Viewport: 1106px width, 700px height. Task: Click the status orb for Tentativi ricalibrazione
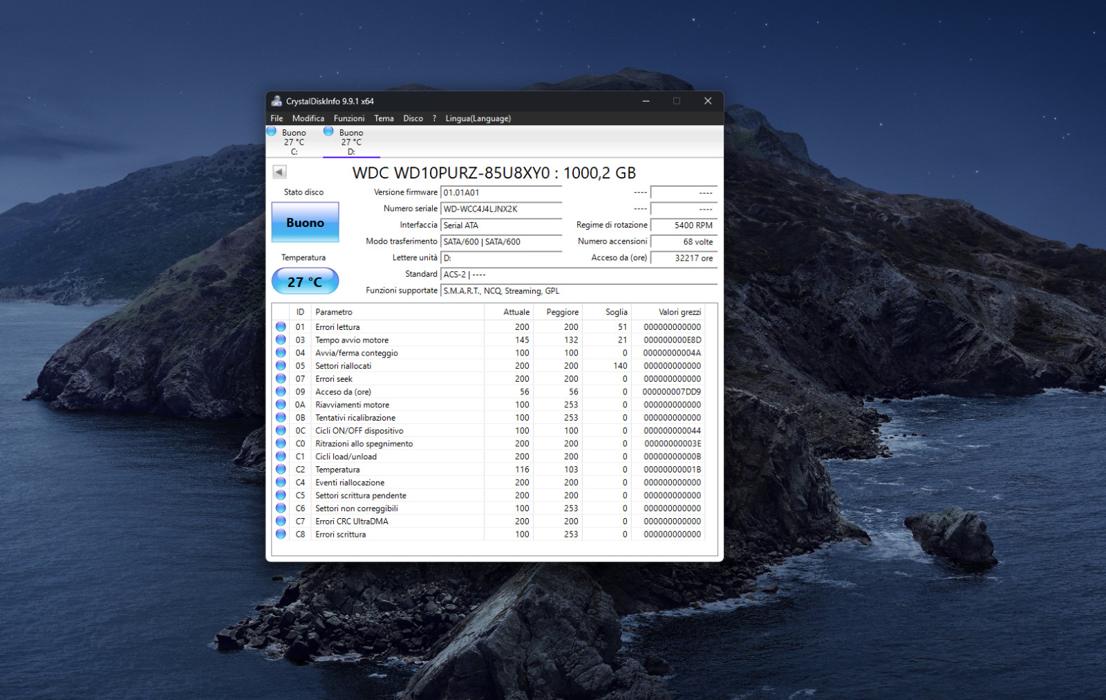tap(281, 418)
